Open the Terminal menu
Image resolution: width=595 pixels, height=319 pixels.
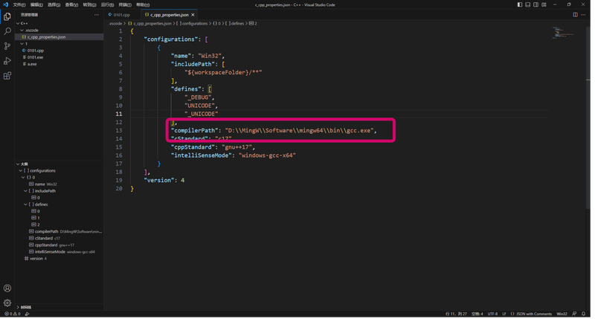tap(125, 4)
